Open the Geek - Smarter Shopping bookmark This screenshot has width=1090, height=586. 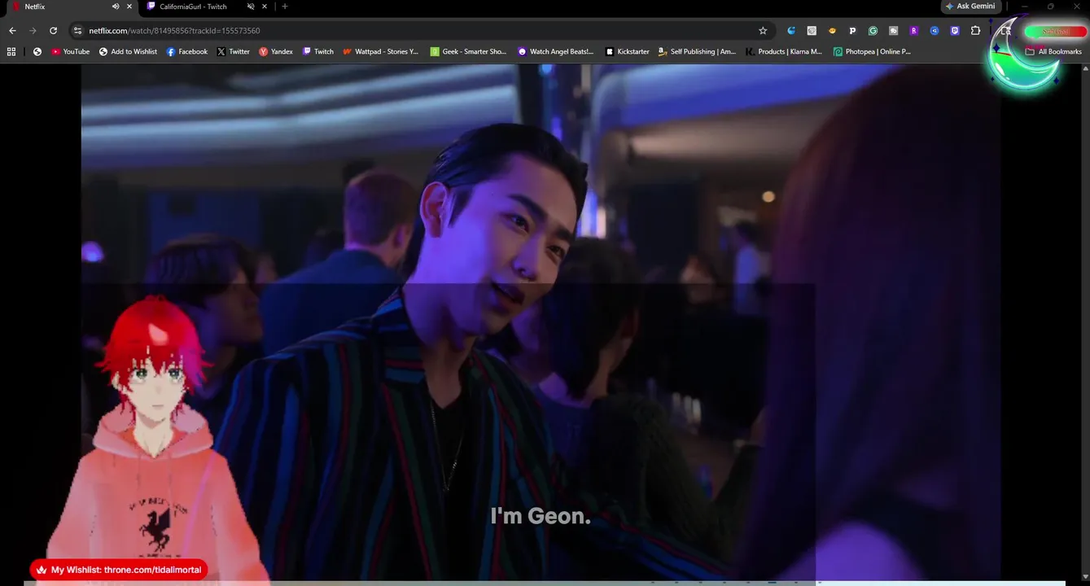[469, 51]
